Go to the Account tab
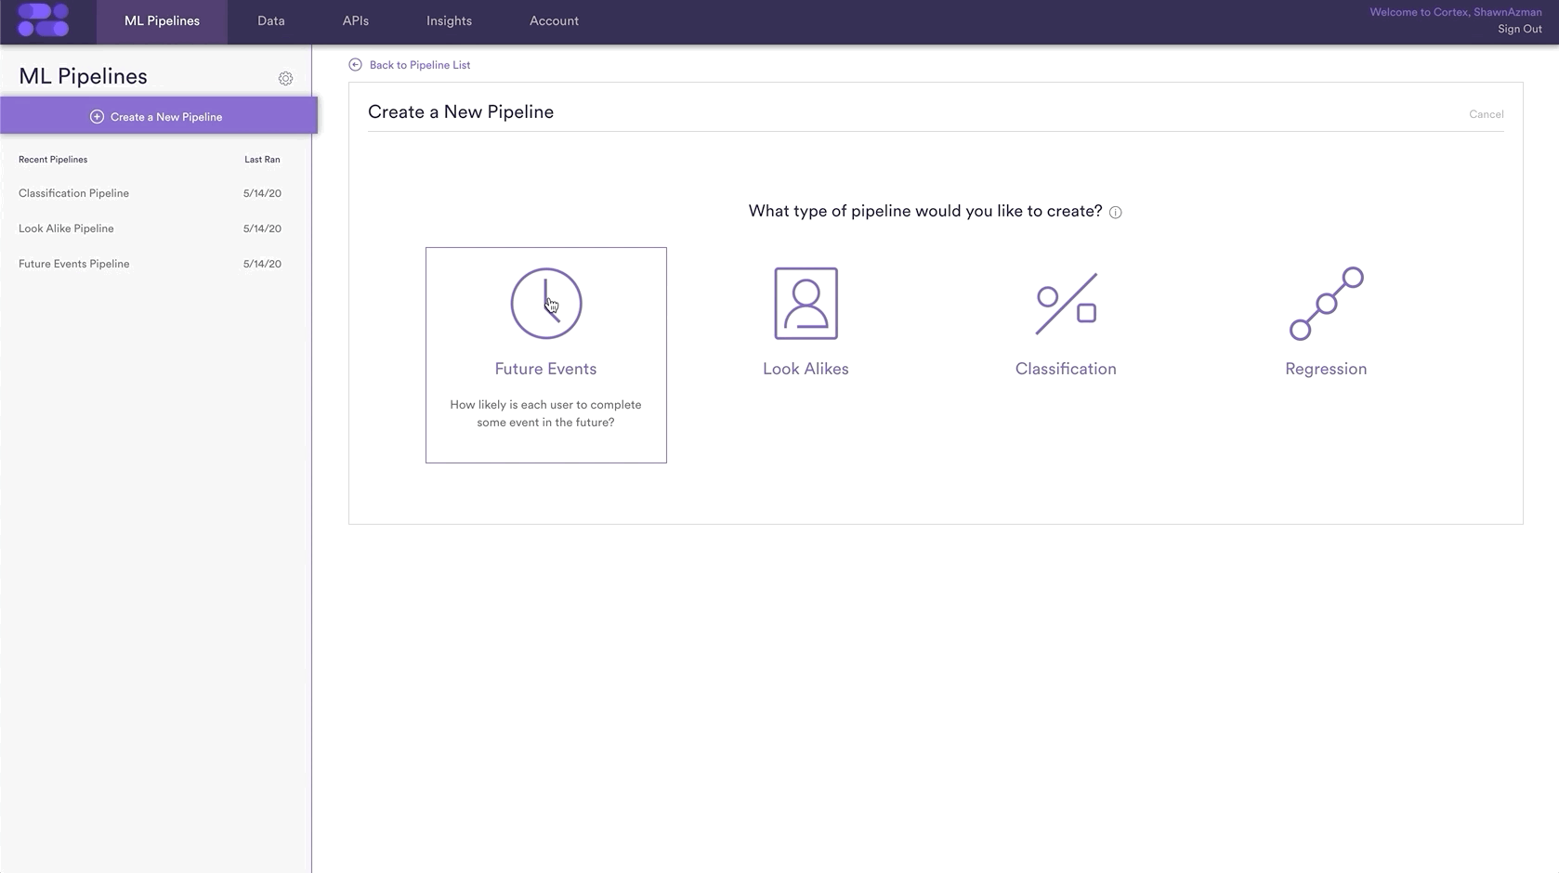The width and height of the screenshot is (1559, 873). [554, 21]
